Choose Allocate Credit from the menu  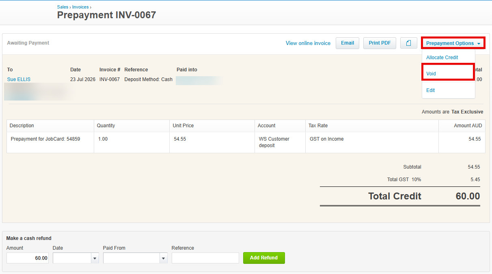(x=442, y=58)
